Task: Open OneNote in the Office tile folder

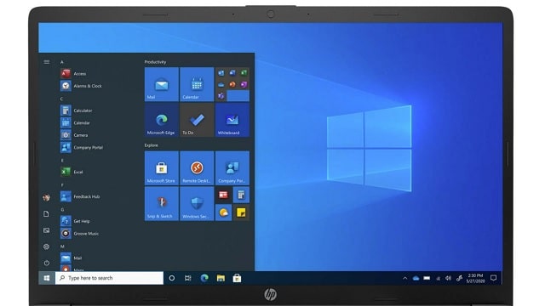Action: (244, 84)
